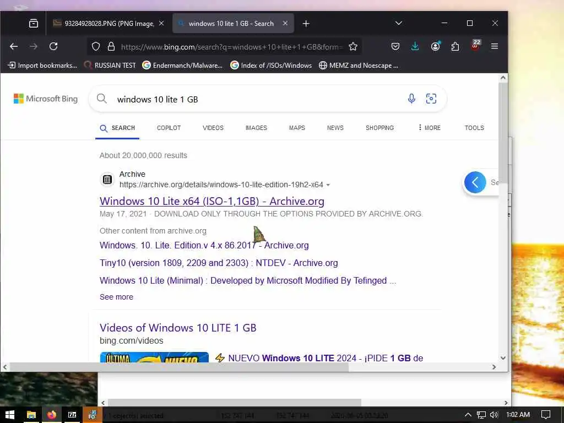Expand the blue sidebar chevron button

pyautogui.click(x=475, y=182)
